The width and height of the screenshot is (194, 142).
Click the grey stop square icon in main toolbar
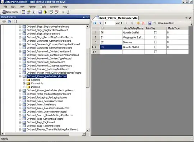coord(63,12)
